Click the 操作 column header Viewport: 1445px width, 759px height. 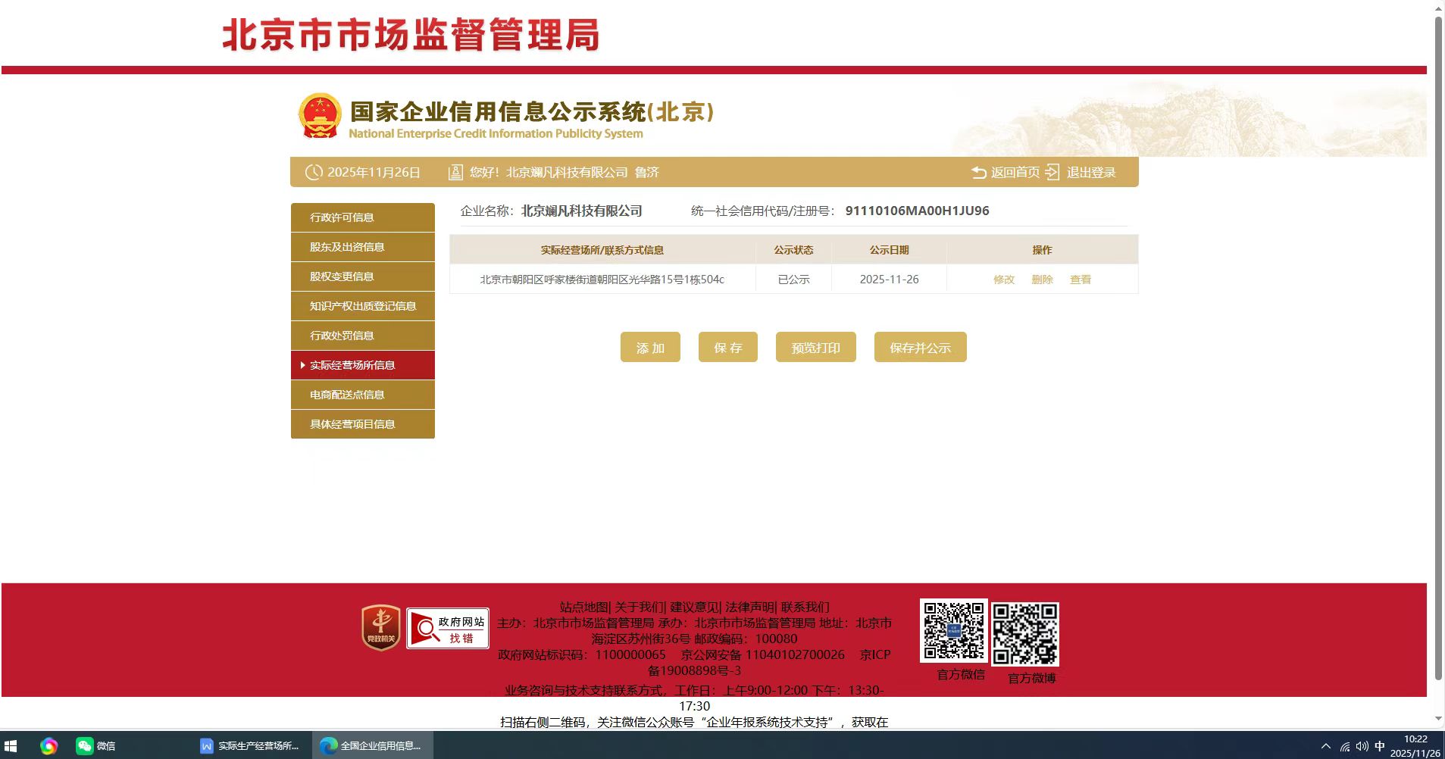pyautogui.click(x=1043, y=250)
